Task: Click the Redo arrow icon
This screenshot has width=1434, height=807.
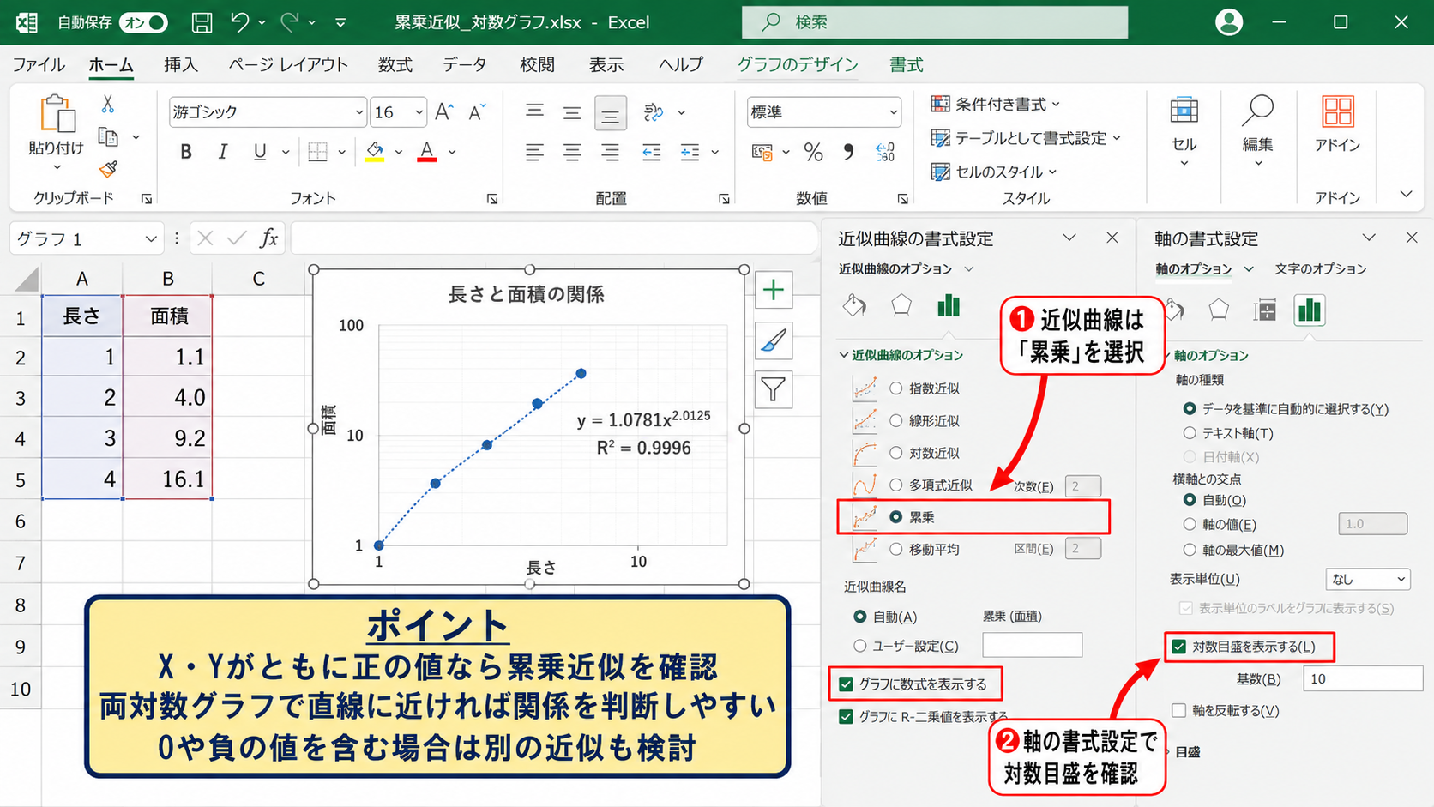Action: pyautogui.click(x=290, y=22)
